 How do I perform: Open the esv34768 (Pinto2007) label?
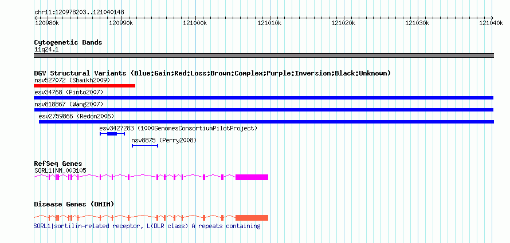pyautogui.click(x=69, y=93)
